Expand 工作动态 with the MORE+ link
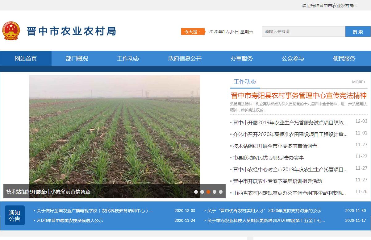Image resolution: width=371 pixels, height=240 pixels. tap(359, 82)
